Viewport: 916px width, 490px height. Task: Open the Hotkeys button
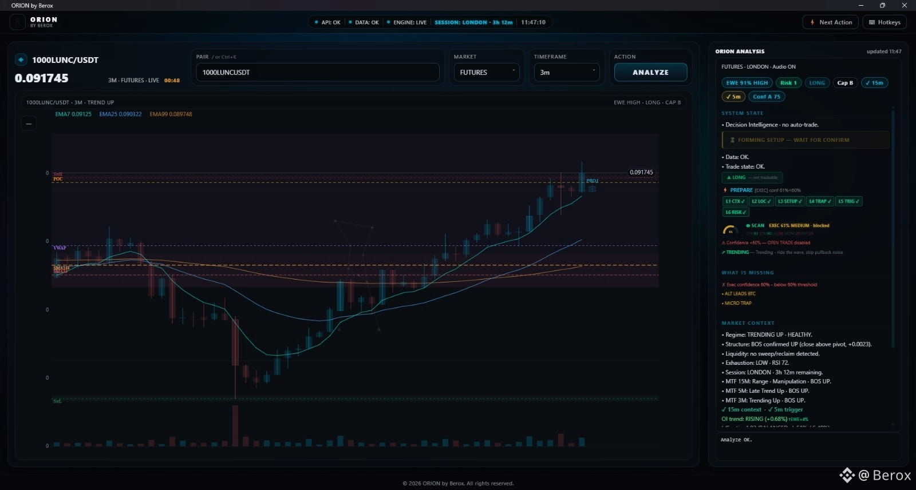(885, 22)
